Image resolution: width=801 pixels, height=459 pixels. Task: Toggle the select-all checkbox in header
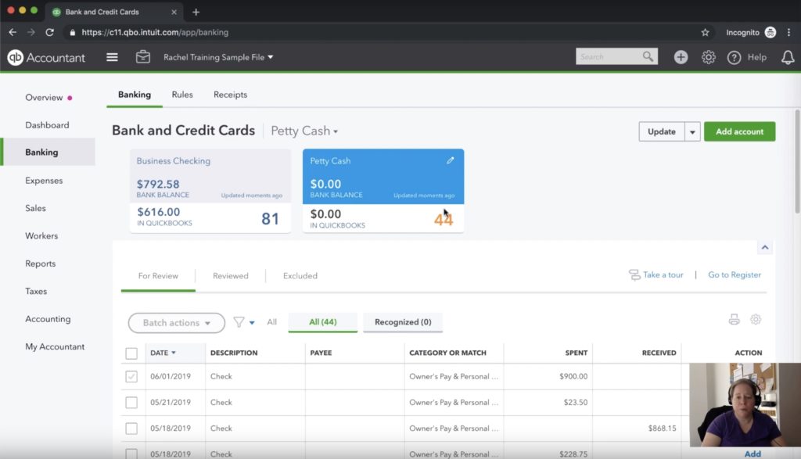pos(131,353)
